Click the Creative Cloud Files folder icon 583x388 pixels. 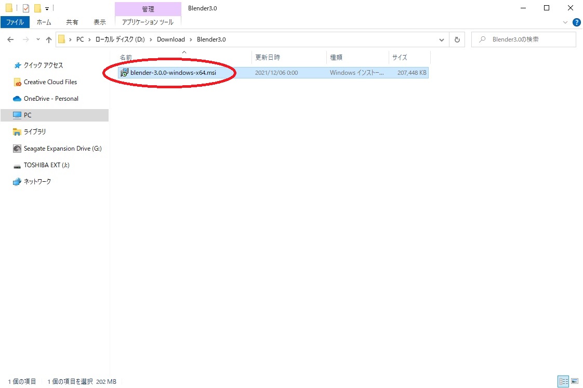click(x=17, y=82)
